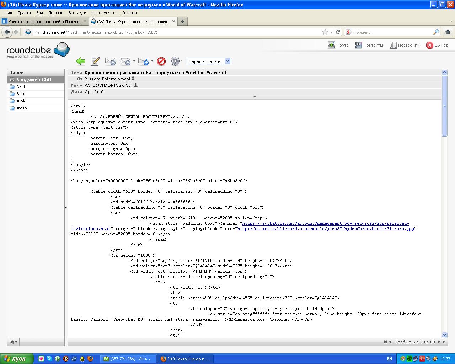Add Blizzard Entertainment sender to contacts icon
455x364 pixels.
[133, 79]
